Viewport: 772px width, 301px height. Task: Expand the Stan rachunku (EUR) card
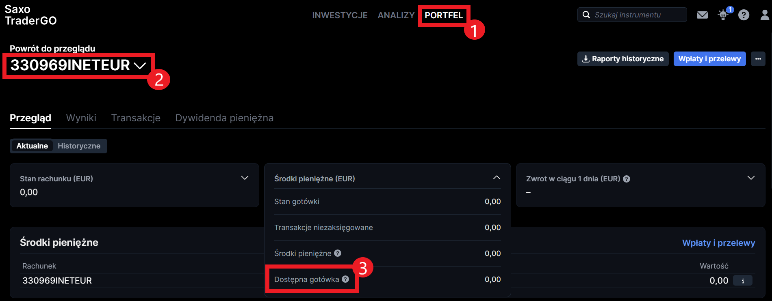245,178
